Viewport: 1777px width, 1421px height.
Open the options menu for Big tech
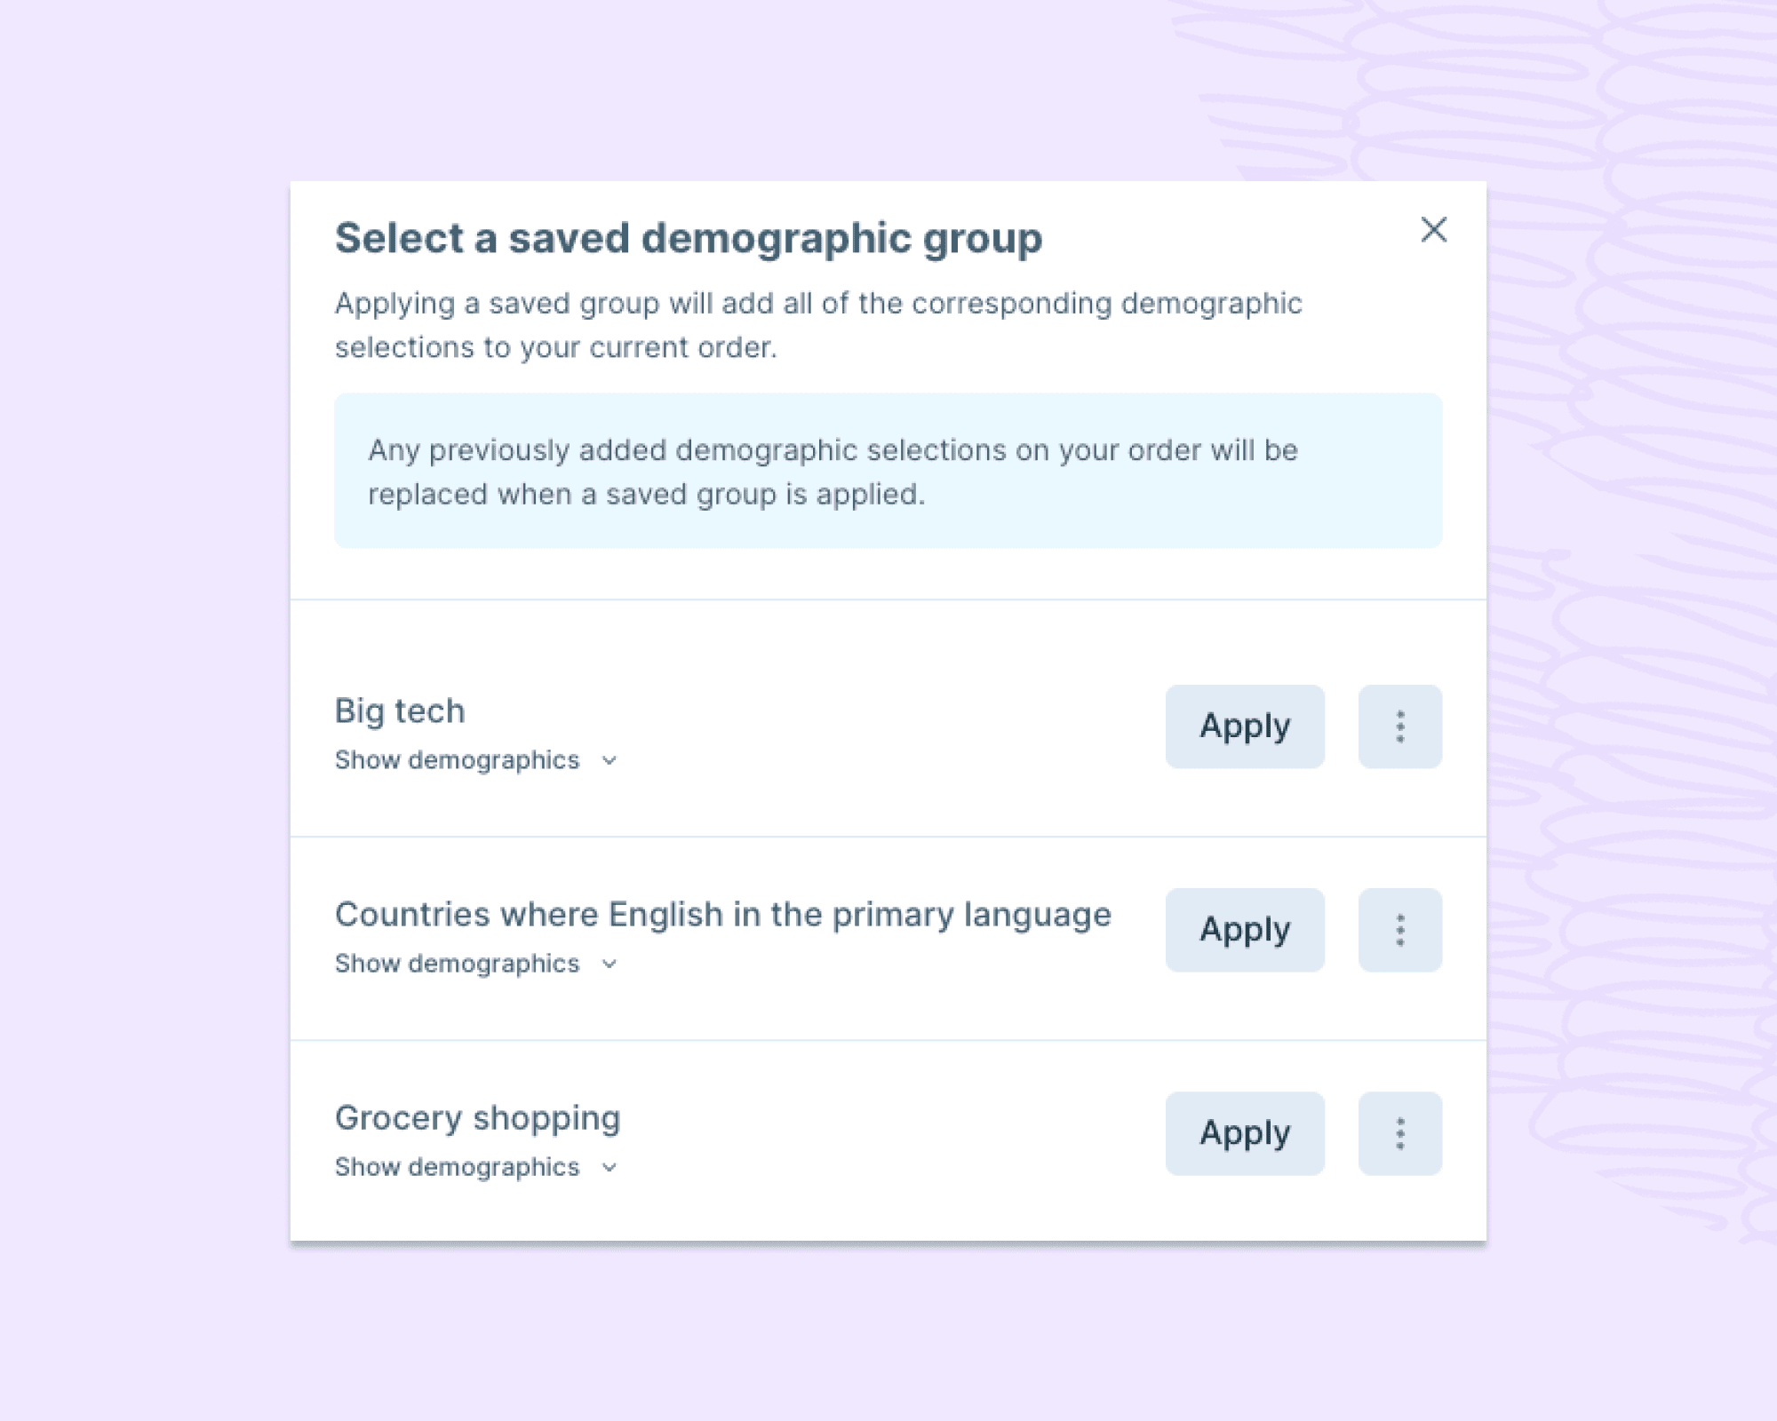click(1399, 726)
